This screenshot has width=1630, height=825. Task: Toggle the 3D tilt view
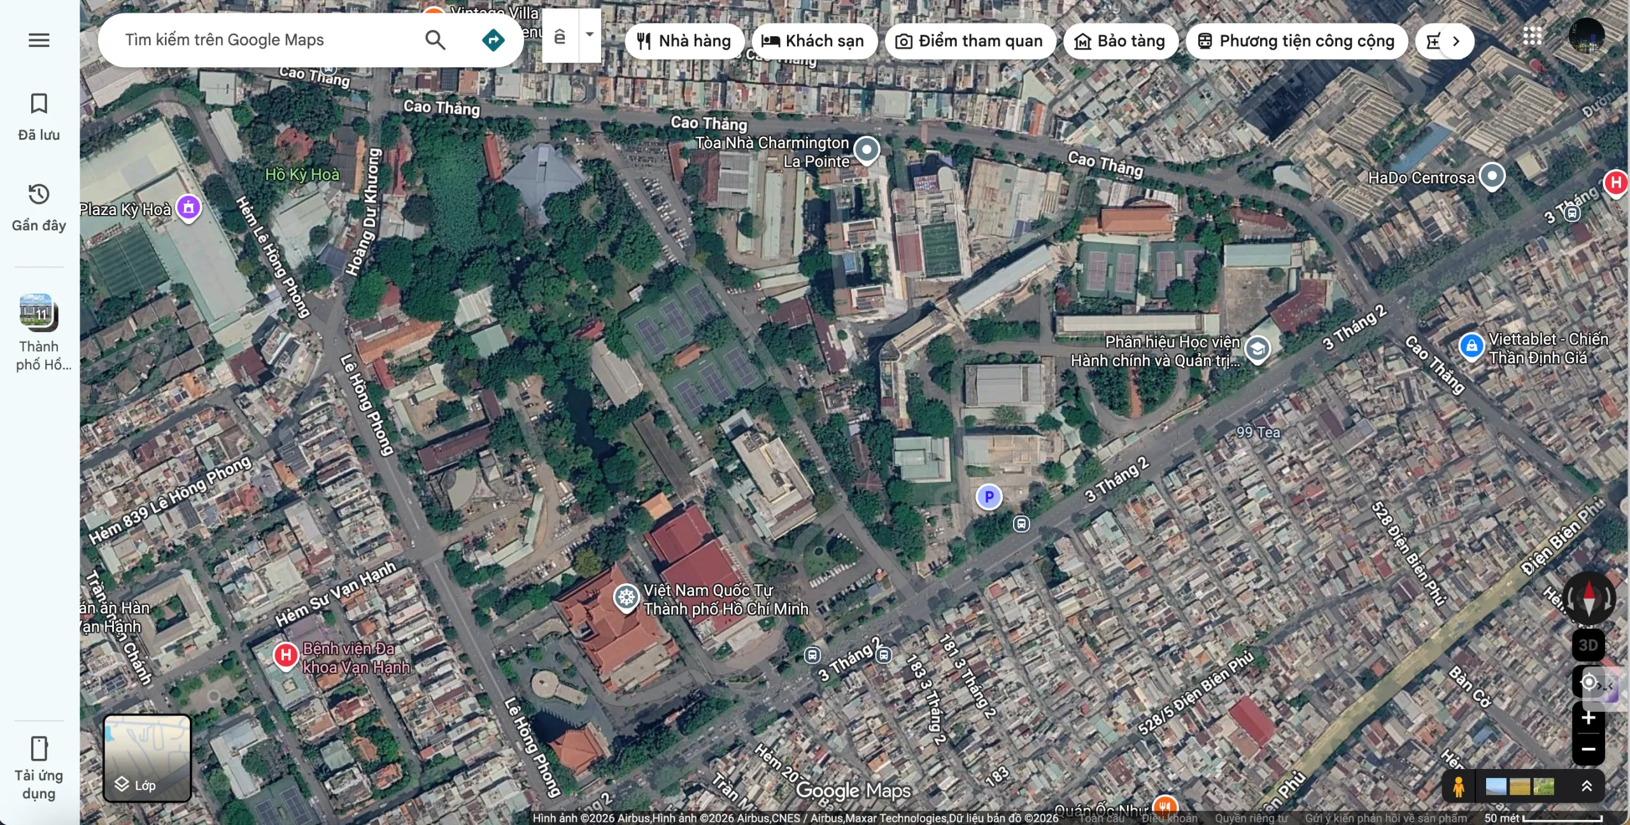(1589, 645)
